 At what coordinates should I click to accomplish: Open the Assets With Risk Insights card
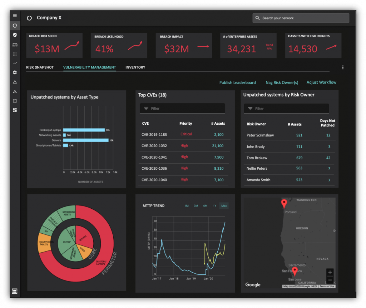click(x=313, y=45)
